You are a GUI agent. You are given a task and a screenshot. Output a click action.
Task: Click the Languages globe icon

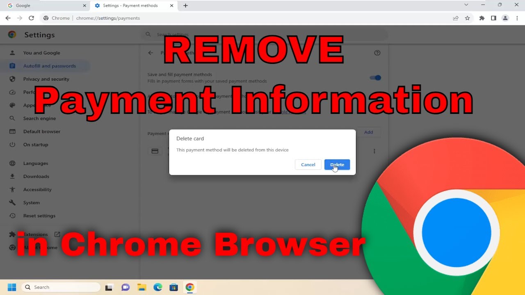pyautogui.click(x=12, y=163)
